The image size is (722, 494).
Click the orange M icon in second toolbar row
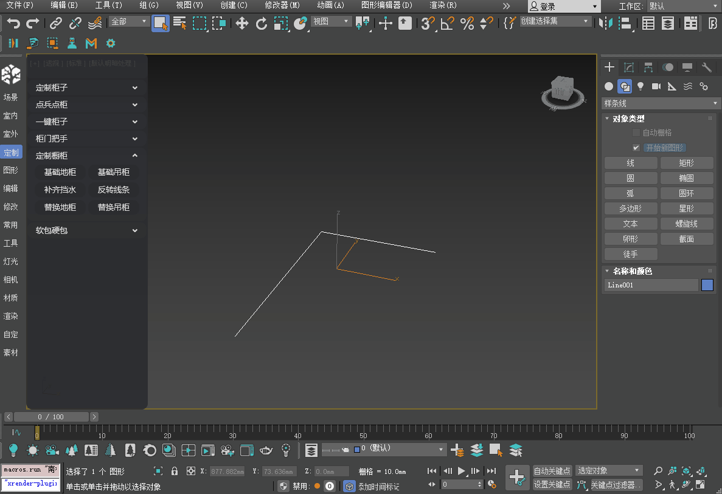click(91, 43)
